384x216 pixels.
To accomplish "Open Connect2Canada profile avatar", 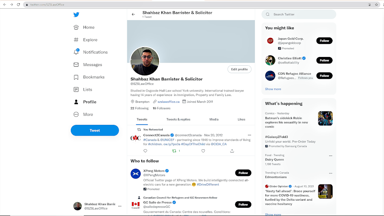I will pyautogui.click(x=135, y=138).
